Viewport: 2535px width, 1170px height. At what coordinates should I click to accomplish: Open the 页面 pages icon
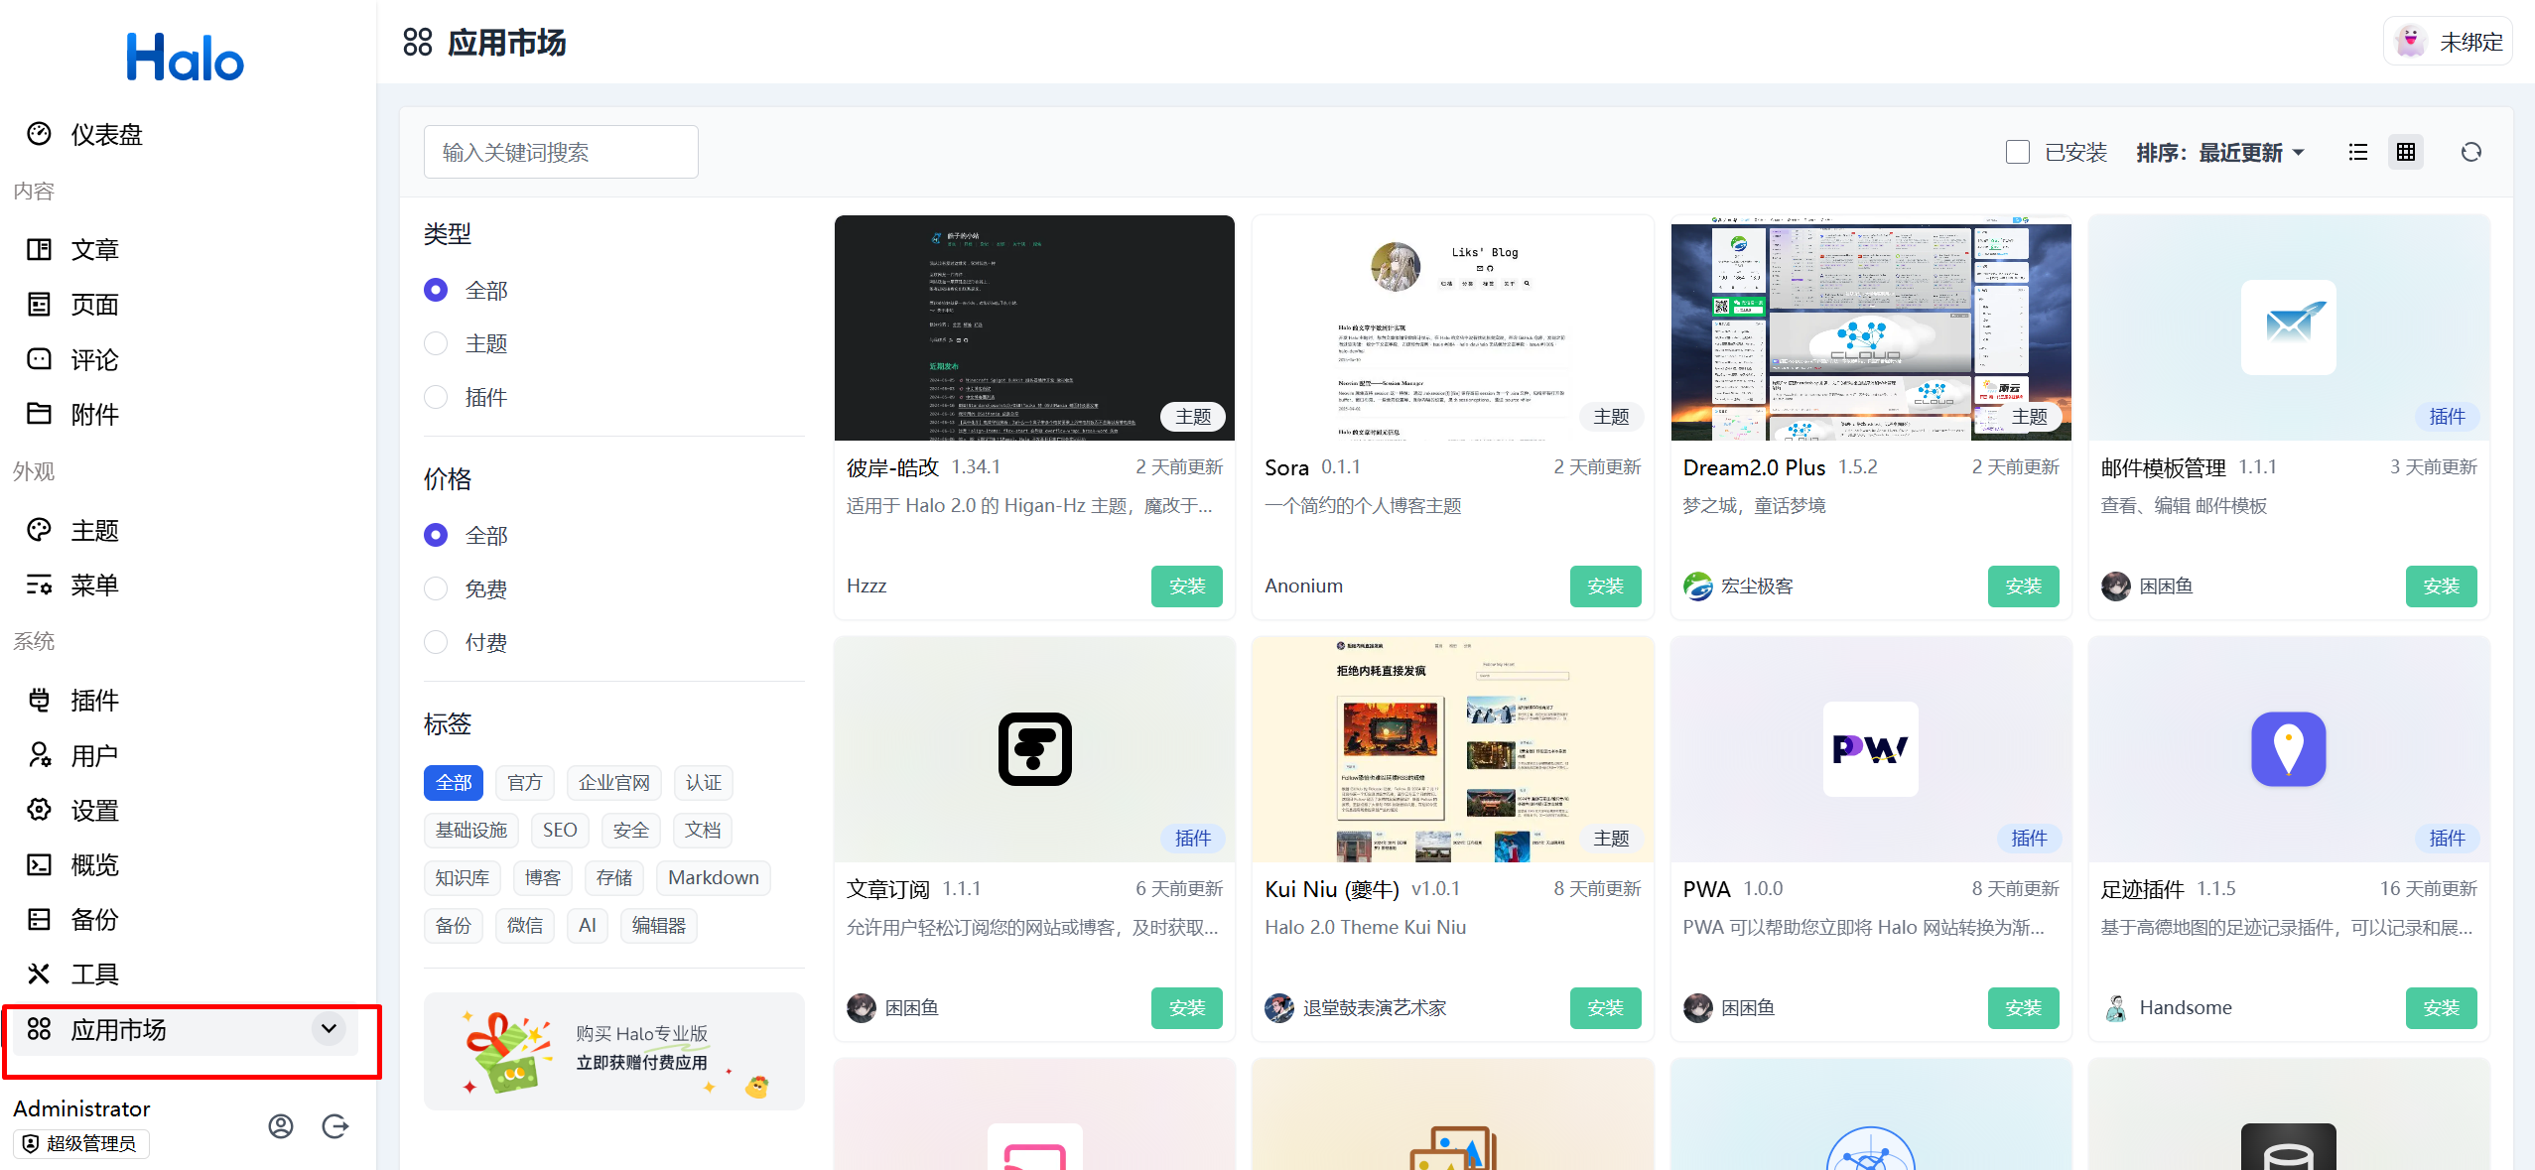click(39, 304)
